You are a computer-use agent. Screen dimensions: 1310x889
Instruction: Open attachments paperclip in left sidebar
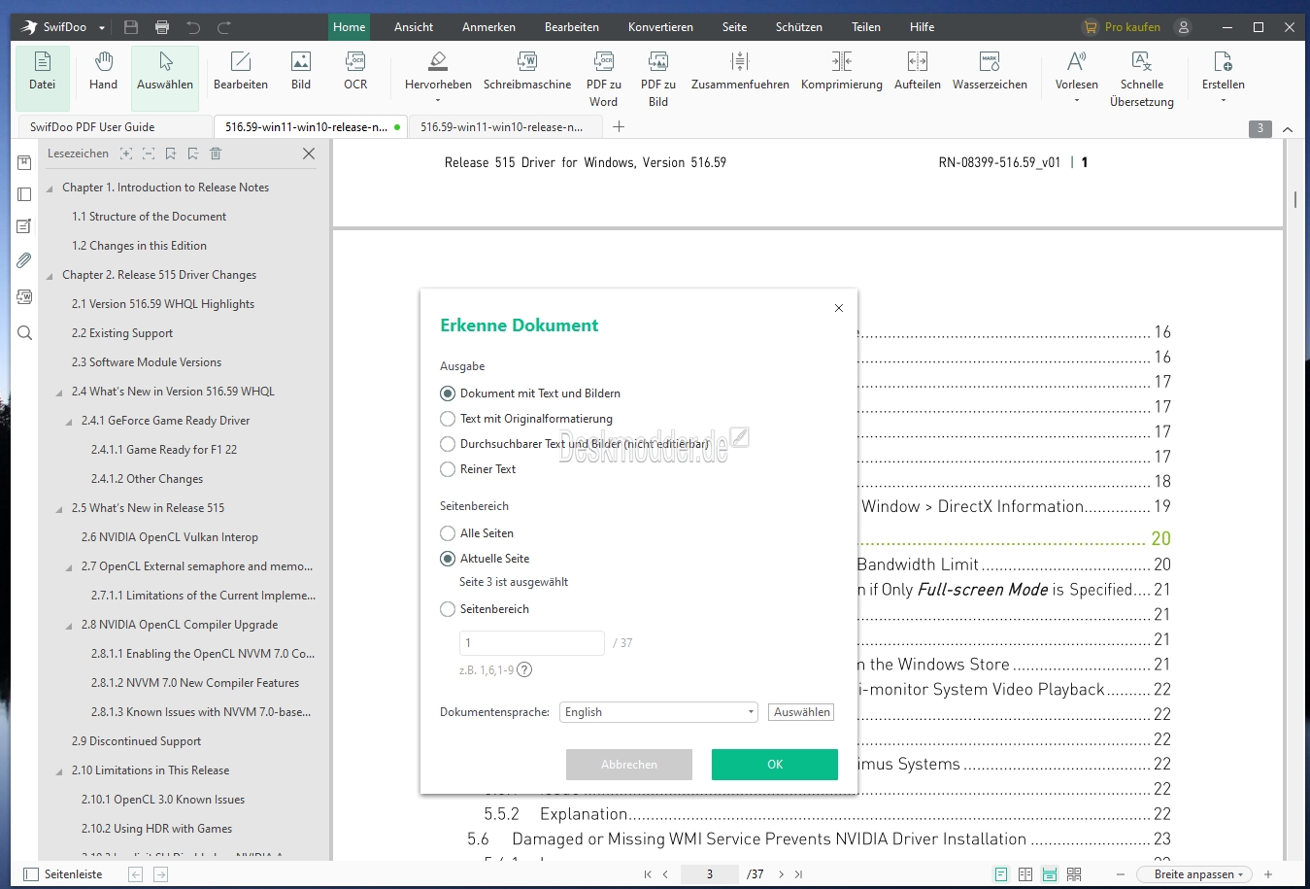tap(24, 260)
